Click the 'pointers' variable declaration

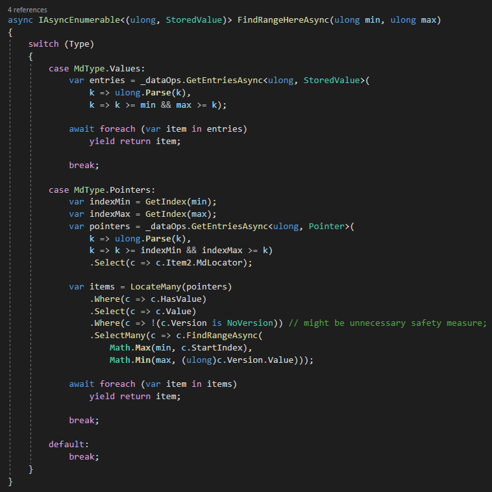click(110, 227)
